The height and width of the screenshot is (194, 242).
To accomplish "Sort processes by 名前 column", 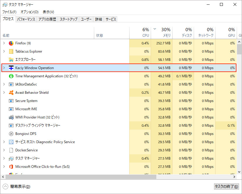I will coord(47,33).
